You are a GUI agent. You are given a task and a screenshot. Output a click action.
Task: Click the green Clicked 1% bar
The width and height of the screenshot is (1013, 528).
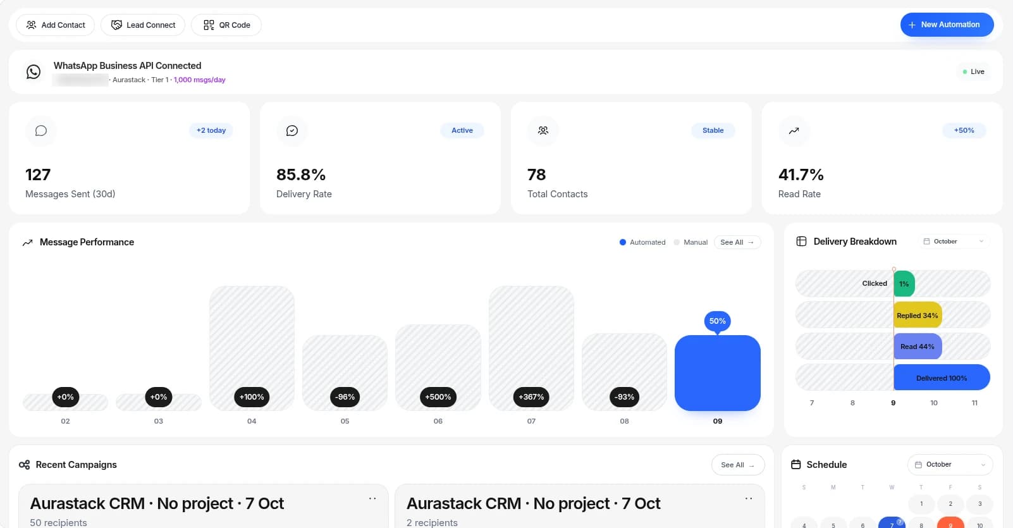coord(904,284)
